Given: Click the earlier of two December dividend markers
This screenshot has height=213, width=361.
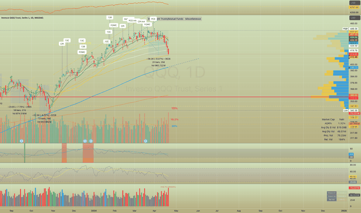Looking at the screenshot, I should coord(85,141).
